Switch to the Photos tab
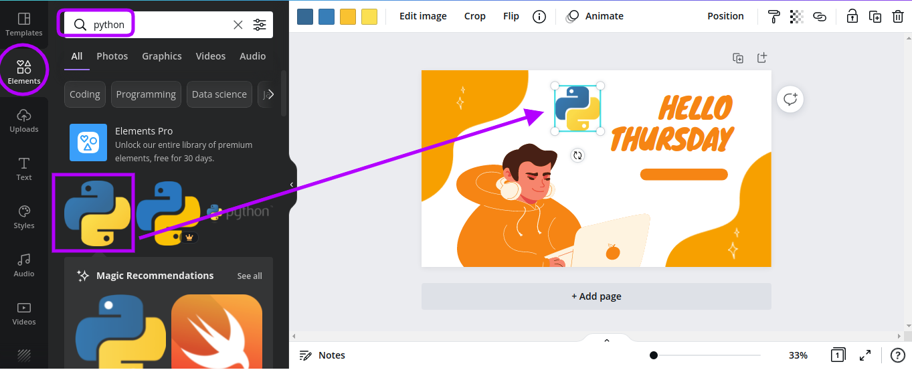The image size is (912, 372). click(x=112, y=56)
